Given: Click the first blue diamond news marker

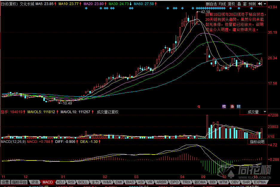Looking at the screenshot, I should point(86,8).
